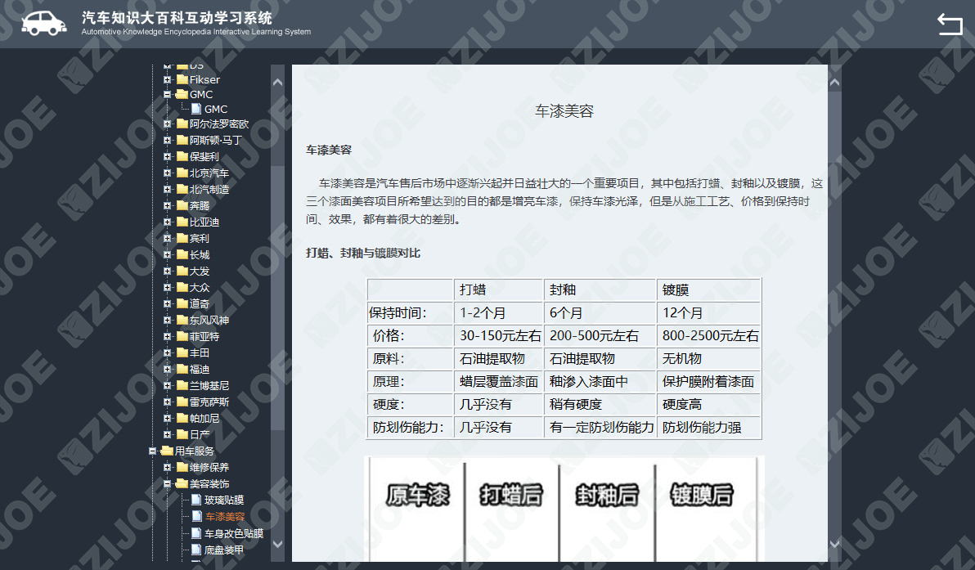
Task: Collapse the 美容装饰 tree node
Action: (167, 483)
